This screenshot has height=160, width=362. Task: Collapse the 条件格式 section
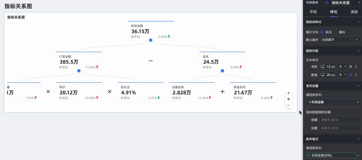click(359, 139)
